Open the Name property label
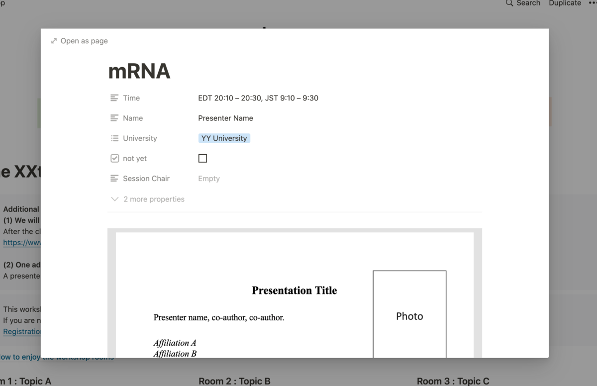Screen dimensions: 597x386 pyautogui.click(x=133, y=118)
